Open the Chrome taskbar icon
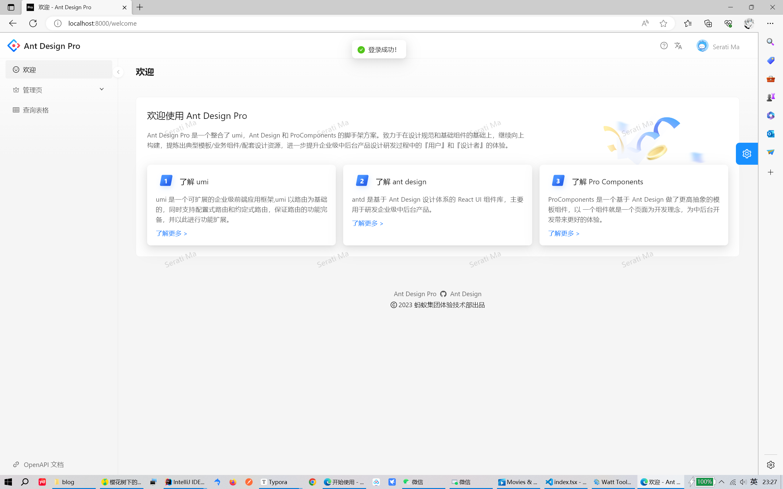The height and width of the screenshot is (489, 783). [x=312, y=482]
